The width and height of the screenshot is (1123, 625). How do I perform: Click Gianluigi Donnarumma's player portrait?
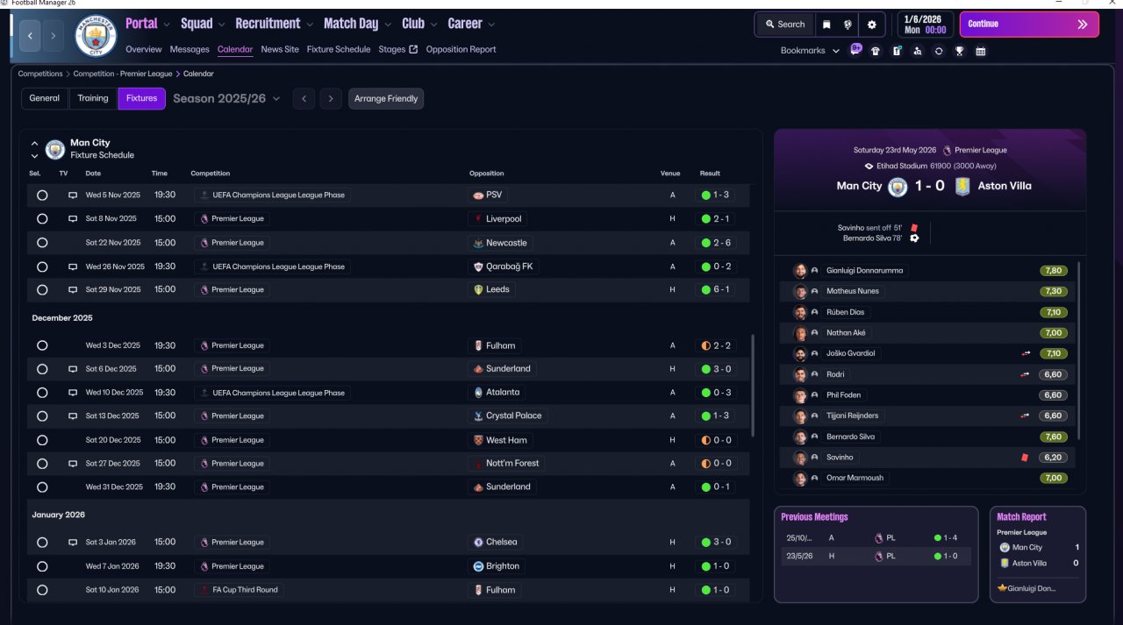tap(800, 271)
